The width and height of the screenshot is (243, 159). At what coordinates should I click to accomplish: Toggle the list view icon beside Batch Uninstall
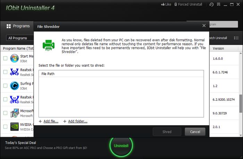(236, 38)
